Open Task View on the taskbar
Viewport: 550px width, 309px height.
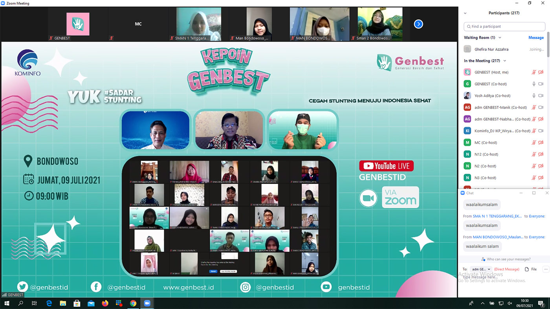tap(35, 303)
